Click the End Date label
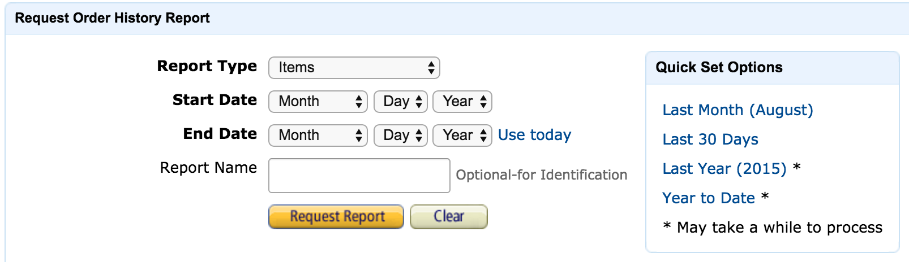Image resolution: width=909 pixels, height=262 pixels. click(220, 134)
